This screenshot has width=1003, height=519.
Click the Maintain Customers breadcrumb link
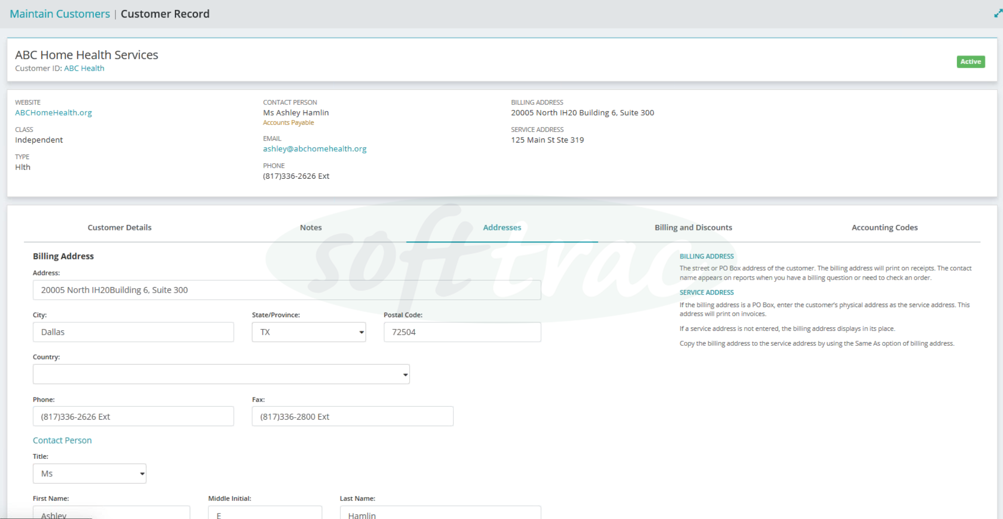pos(60,14)
